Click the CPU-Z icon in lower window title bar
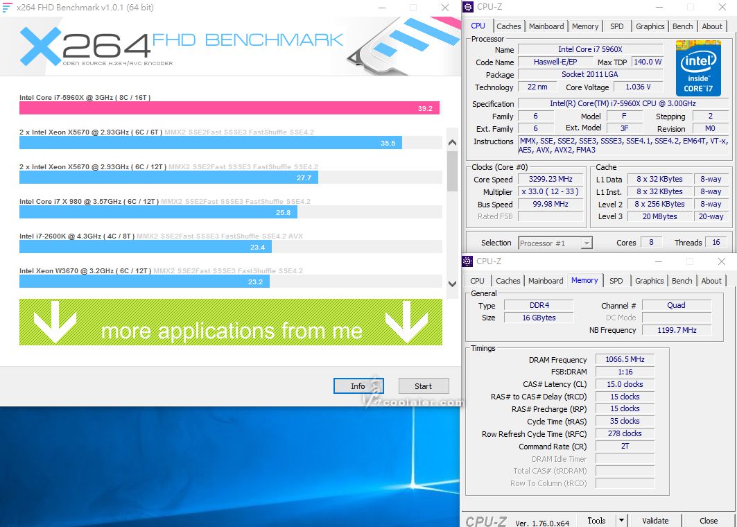Viewport: 737px width, 527px height. [467, 261]
